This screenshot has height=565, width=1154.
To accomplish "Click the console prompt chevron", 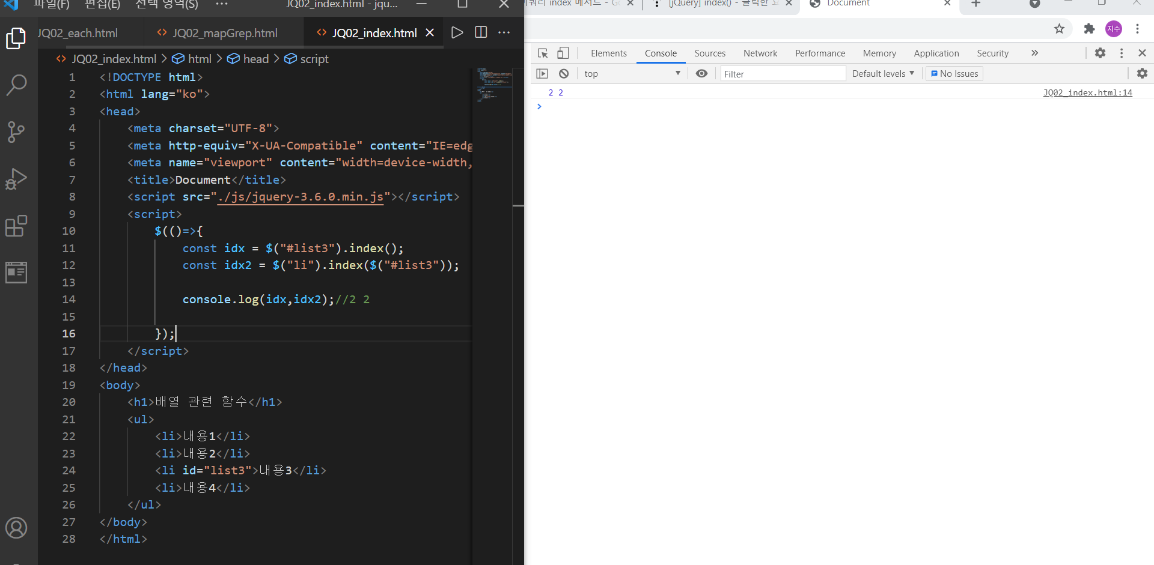I will 539,106.
